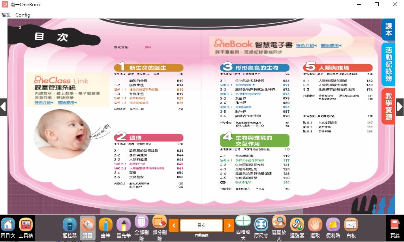Open section 4-3 生態系的組成

pos(255,169)
